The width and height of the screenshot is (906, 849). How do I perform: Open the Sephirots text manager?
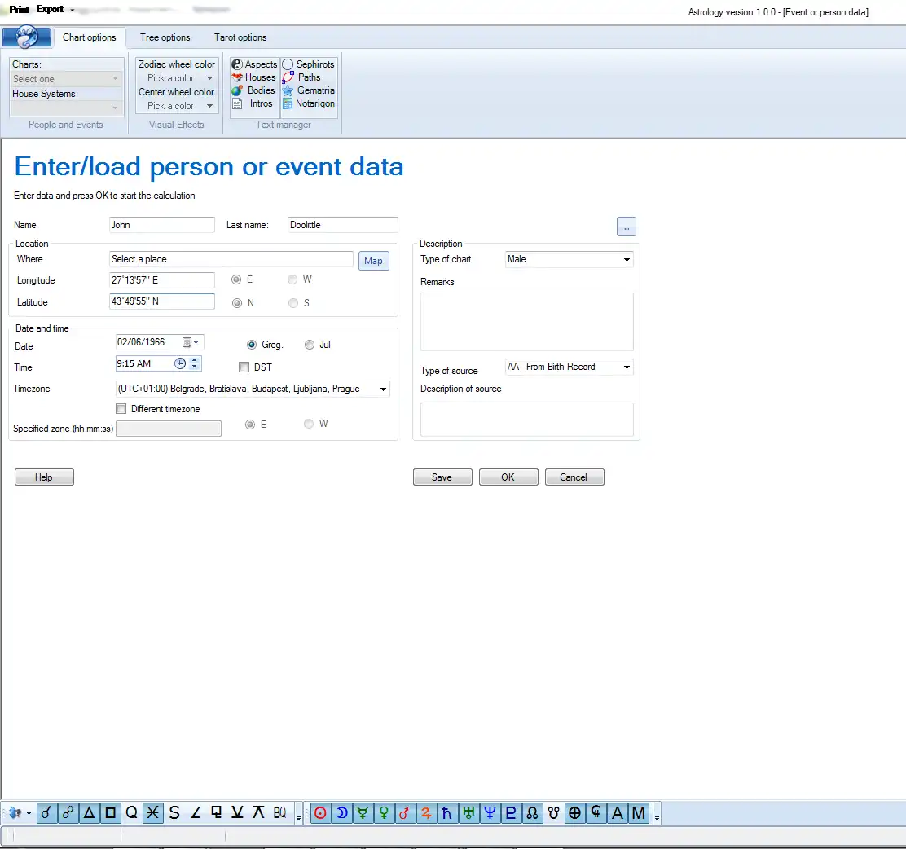coord(308,64)
